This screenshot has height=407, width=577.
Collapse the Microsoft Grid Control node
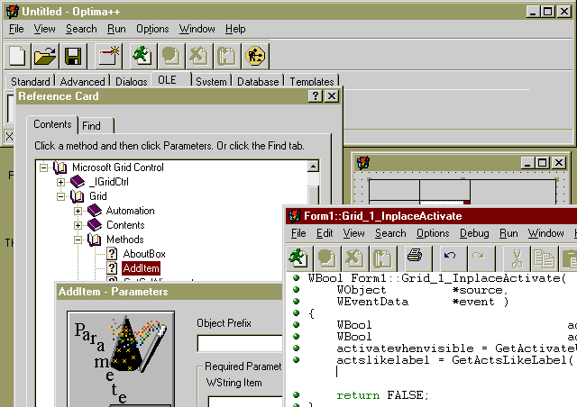[x=43, y=167]
